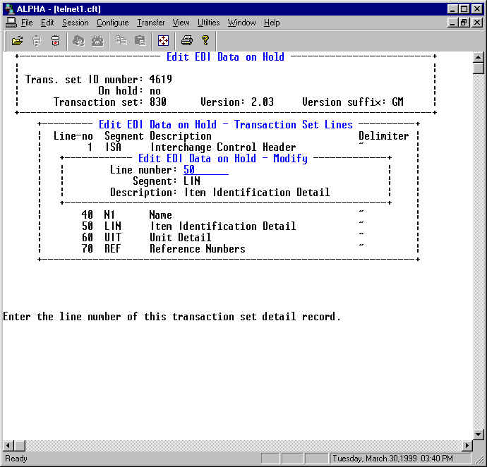This screenshot has height=467, width=487.
Task: Click the vertical scrollbar up arrow
Action: [x=479, y=57]
